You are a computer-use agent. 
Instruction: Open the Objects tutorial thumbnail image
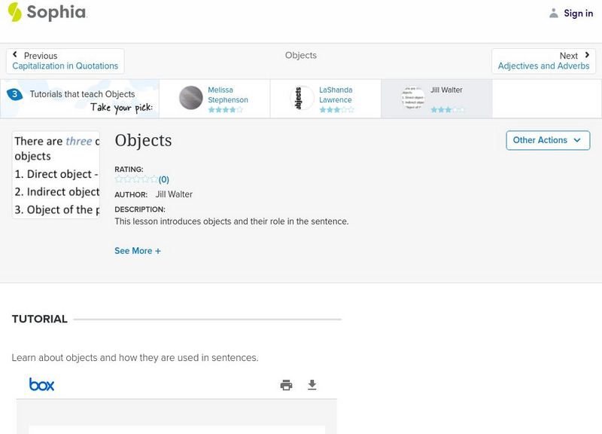(56, 175)
